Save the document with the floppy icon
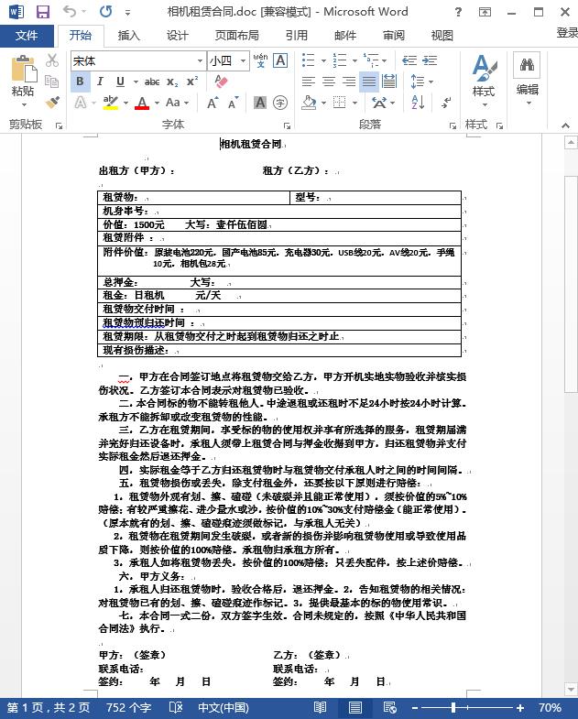Image resolution: width=578 pixels, height=719 pixels. coord(43,12)
